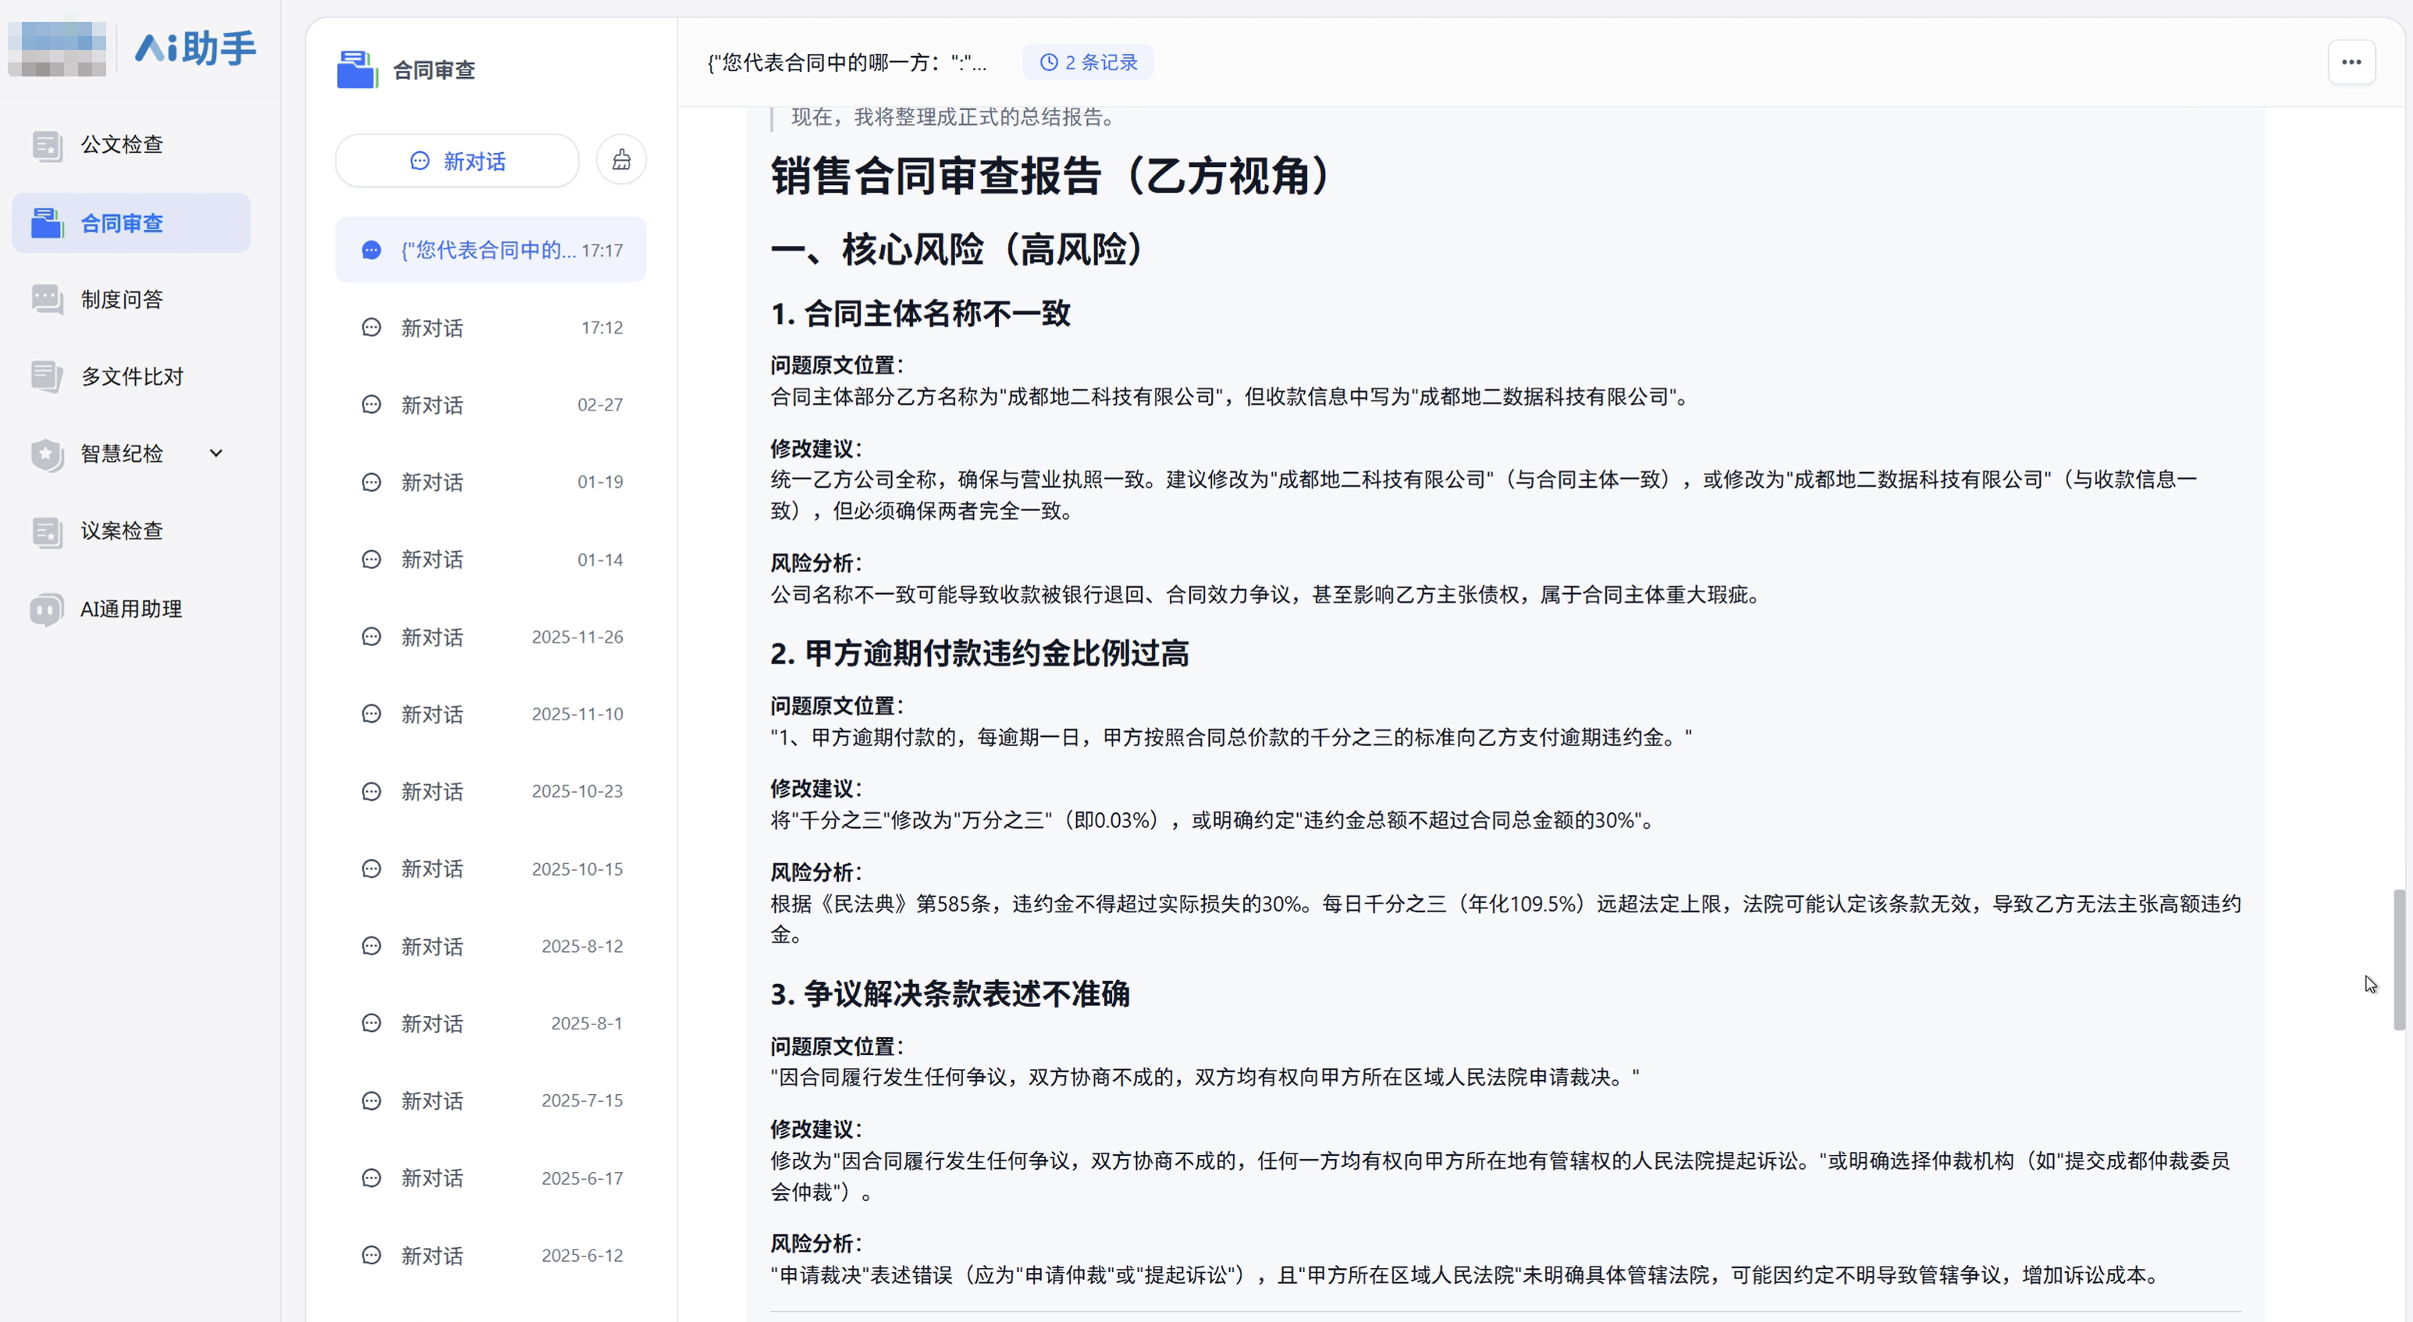
Task: Open the 新对话 dated 2025-11-26
Action: (x=491, y=637)
